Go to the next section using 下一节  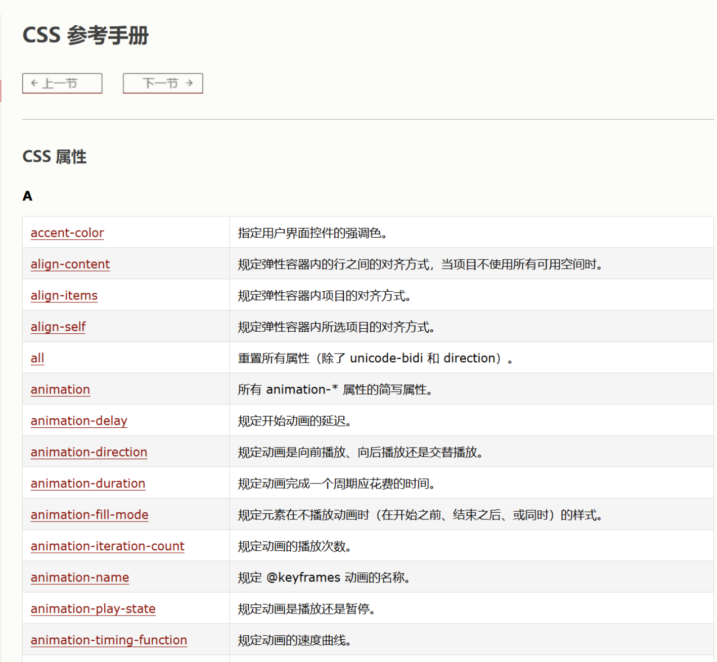tap(162, 83)
